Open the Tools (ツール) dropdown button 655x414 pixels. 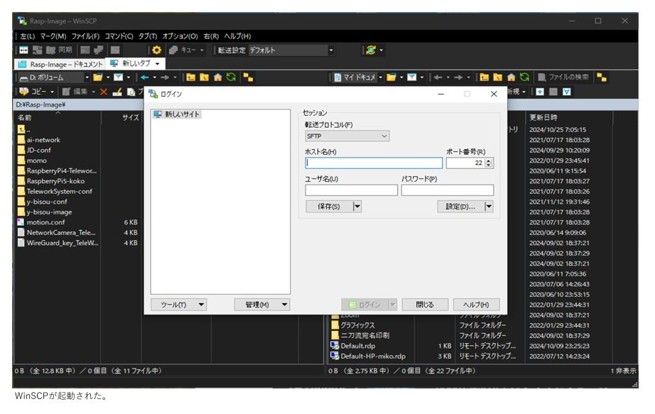pos(178,305)
